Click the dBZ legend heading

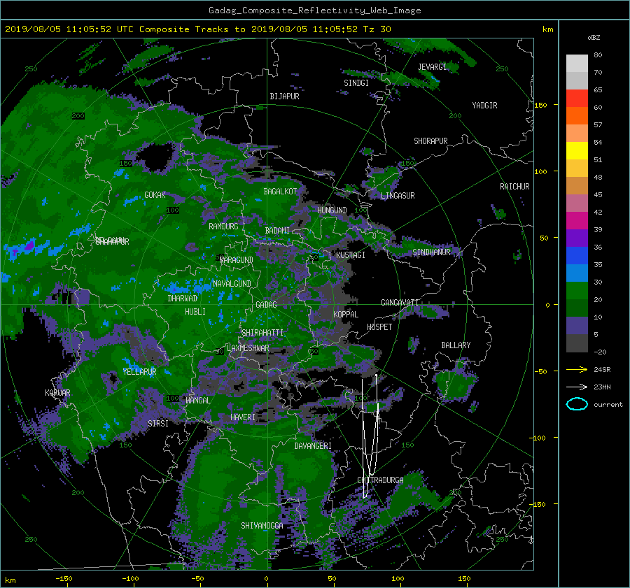coord(594,38)
